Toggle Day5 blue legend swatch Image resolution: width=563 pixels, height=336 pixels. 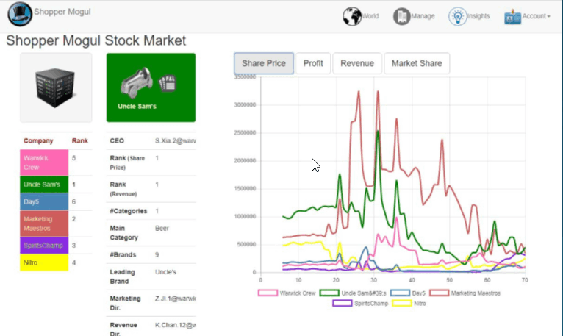[400, 293]
